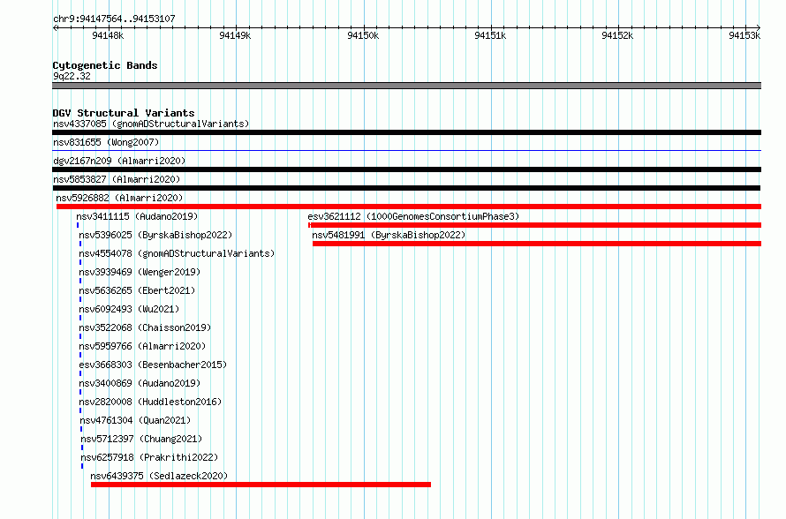Click the nsv4337085 gnomADStructuralVariants label
Image resolution: width=786 pixels, height=519 pixels.
(x=151, y=124)
